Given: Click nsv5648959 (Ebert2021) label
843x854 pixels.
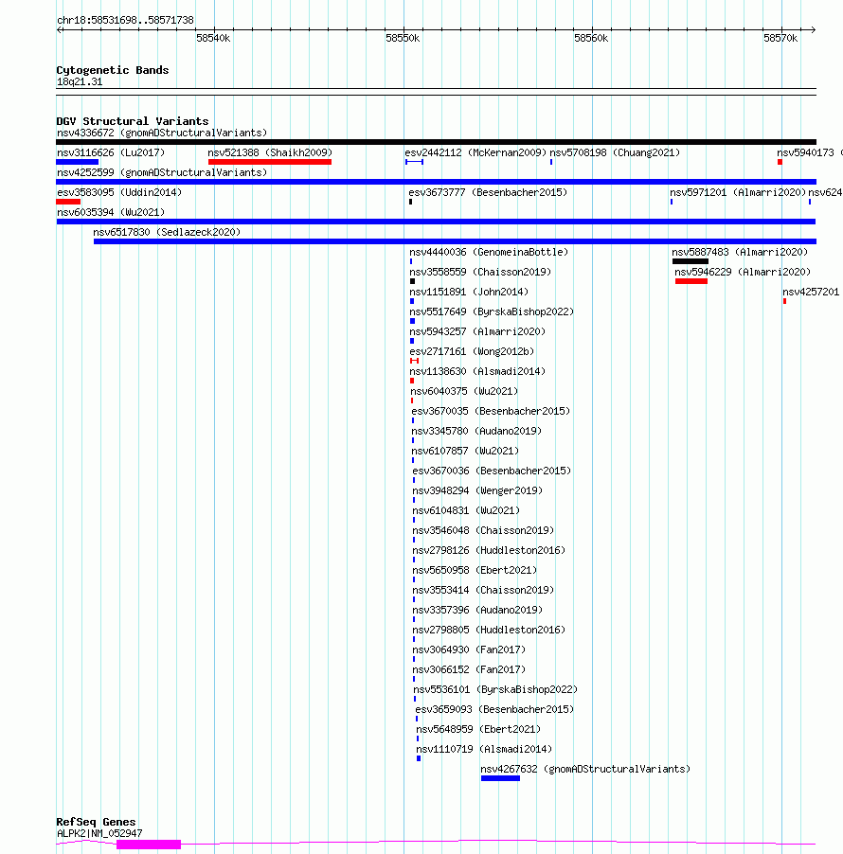Looking at the screenshot, I should 478,729.
